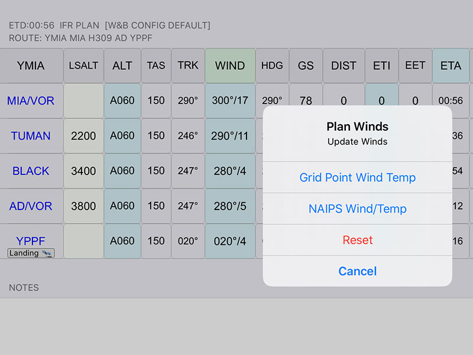Tap the ETA column header
473x355 pixels.
click(x=451, y=66)
